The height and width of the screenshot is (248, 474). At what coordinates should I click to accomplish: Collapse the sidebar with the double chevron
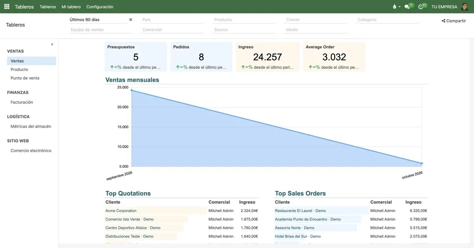pos(52,44)
